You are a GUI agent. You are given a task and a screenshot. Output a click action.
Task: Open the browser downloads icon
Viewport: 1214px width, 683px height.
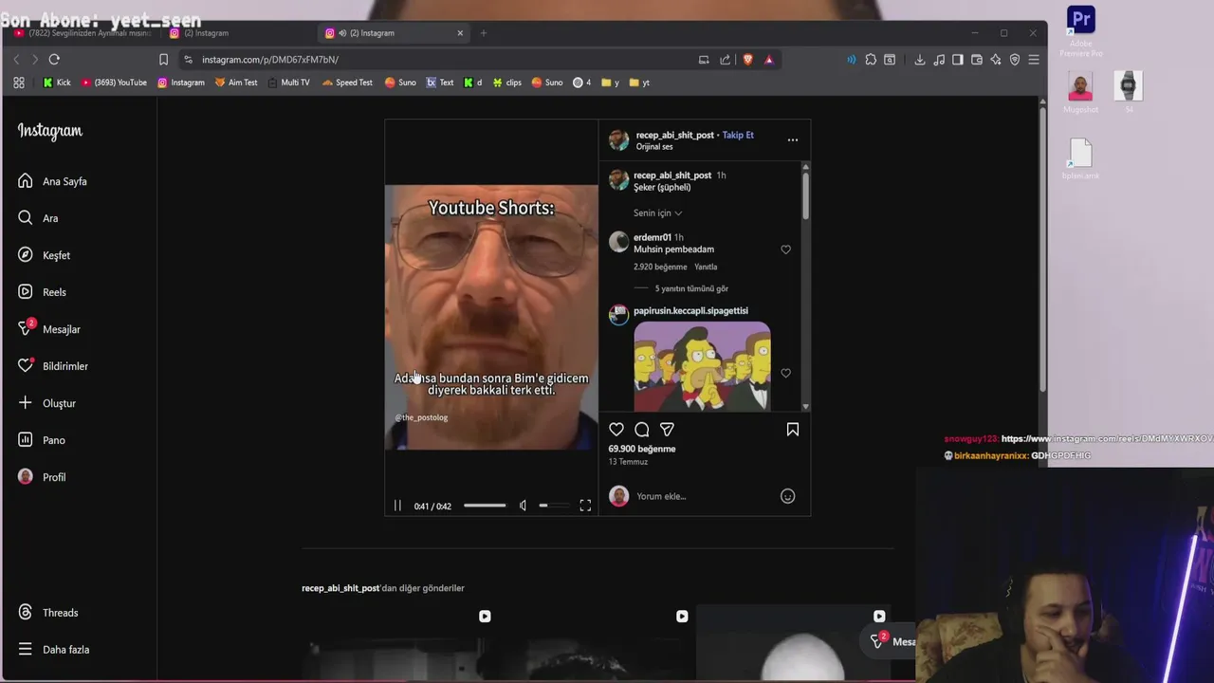coord(920,60)
